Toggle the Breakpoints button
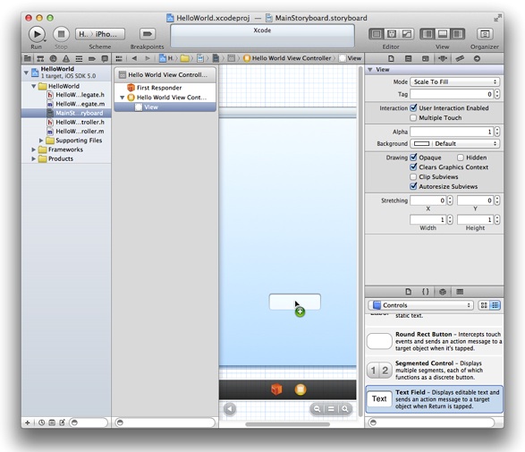 [148, 34]
